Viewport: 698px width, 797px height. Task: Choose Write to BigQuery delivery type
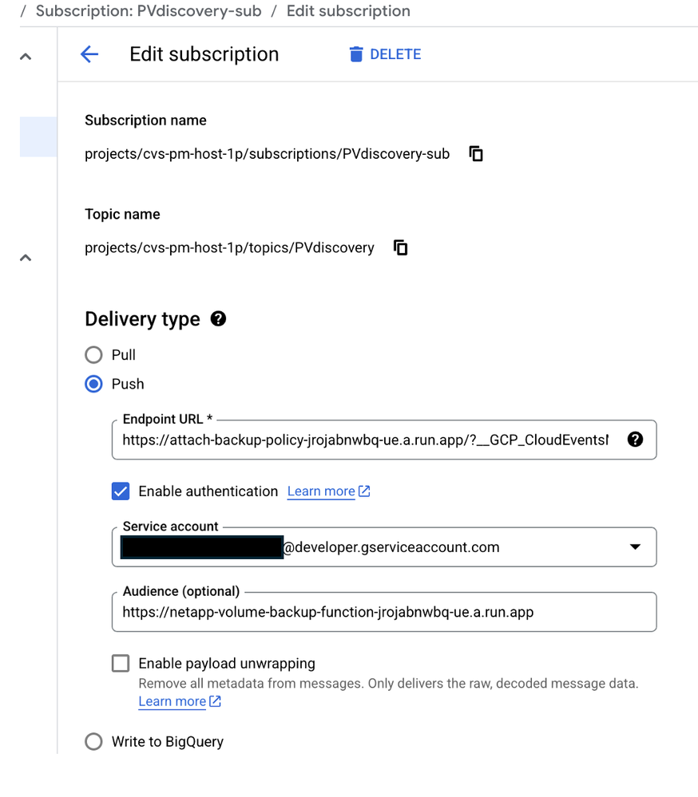pyautogui.click(x=93, y=741)
